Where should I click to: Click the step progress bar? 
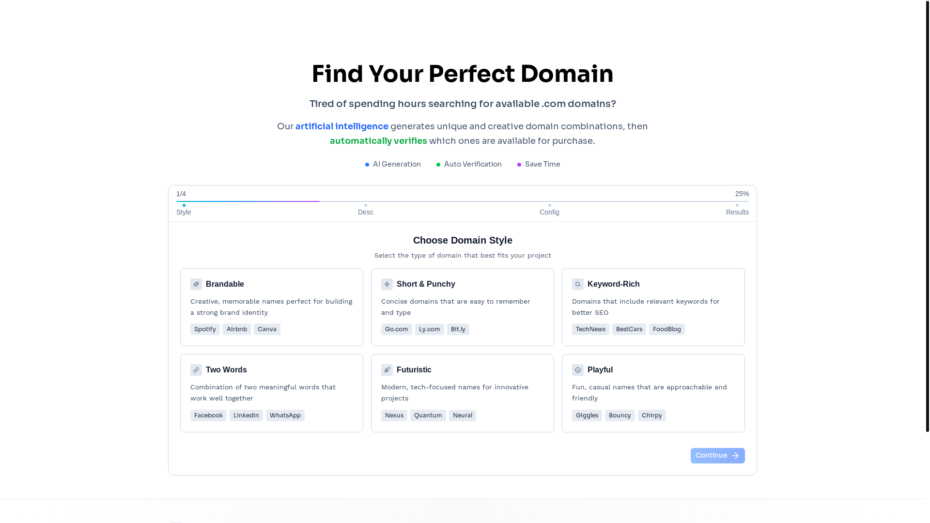[x=463, y=201]
